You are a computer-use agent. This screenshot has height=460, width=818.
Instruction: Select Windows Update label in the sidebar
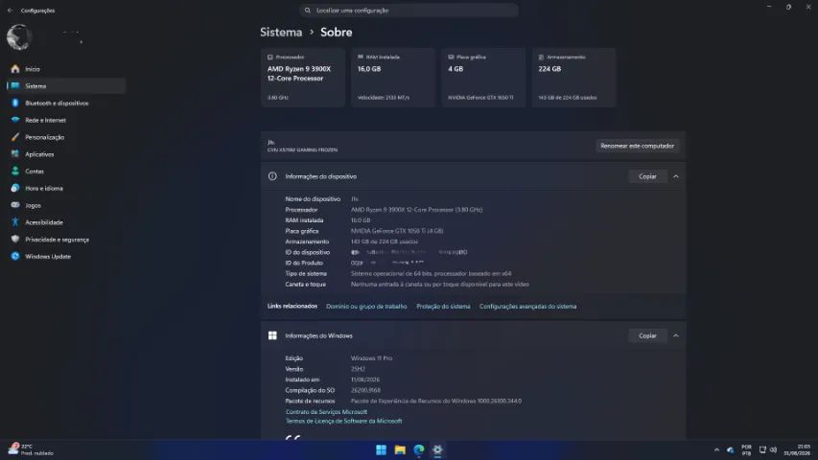48,257
